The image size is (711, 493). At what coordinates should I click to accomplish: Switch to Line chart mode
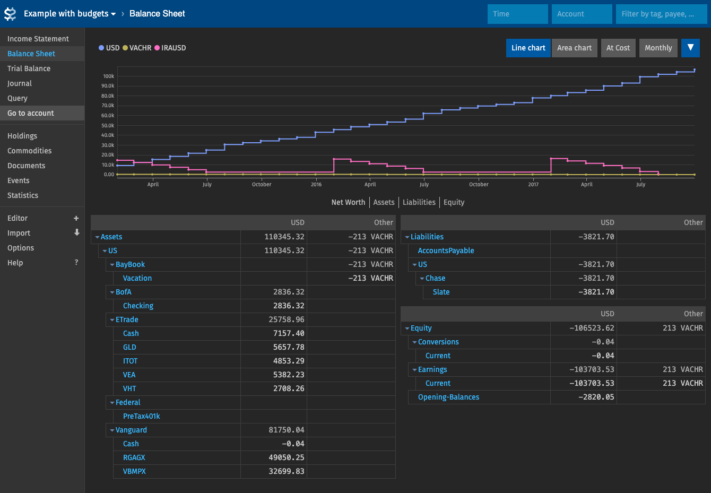pyautogui.click(x=528, y=48)
